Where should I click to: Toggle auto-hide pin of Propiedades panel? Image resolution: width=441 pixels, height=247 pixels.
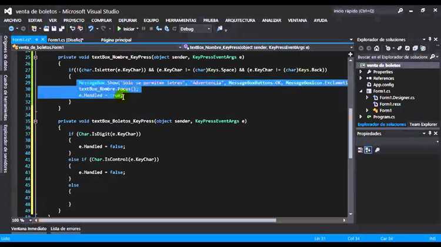tap(430, 133)
